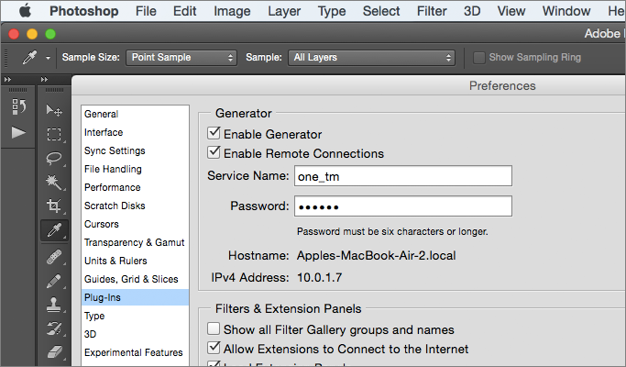Select the Lasso tool

pos(54,159)
